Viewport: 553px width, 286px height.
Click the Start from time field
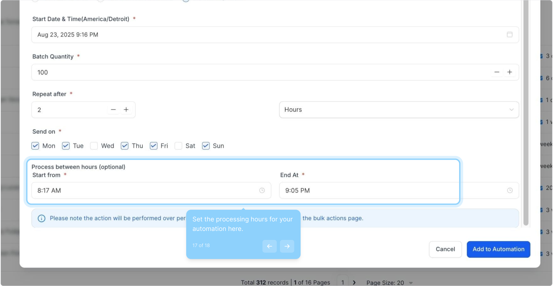(146, 190)
